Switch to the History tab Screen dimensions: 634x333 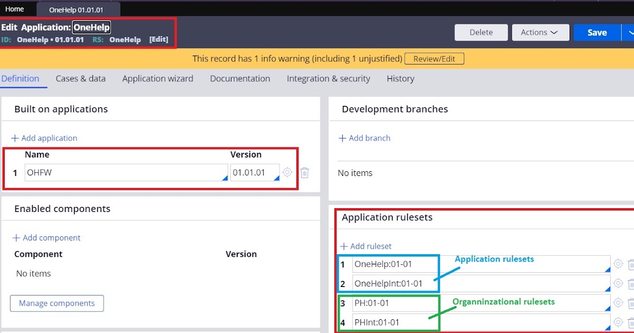click(x=400, y=78)
